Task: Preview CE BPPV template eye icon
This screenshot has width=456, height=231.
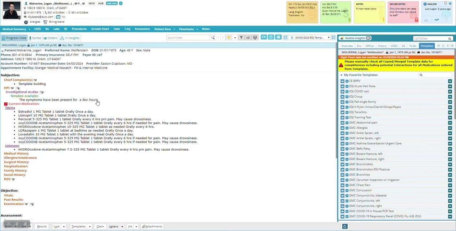Action: [450, 81]
